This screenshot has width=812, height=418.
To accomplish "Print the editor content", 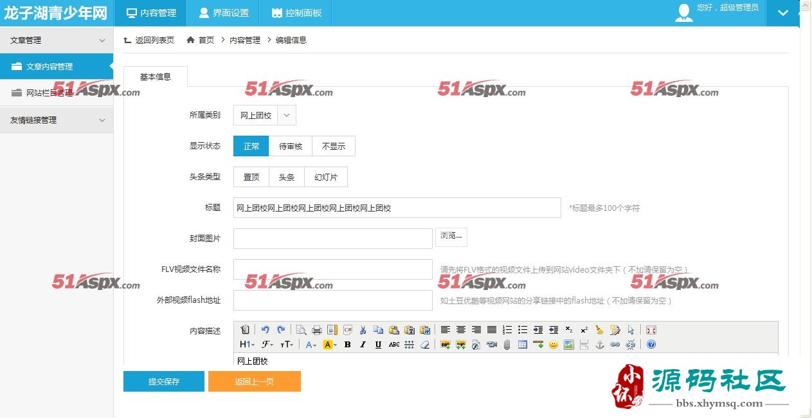I will coord(317,330).
